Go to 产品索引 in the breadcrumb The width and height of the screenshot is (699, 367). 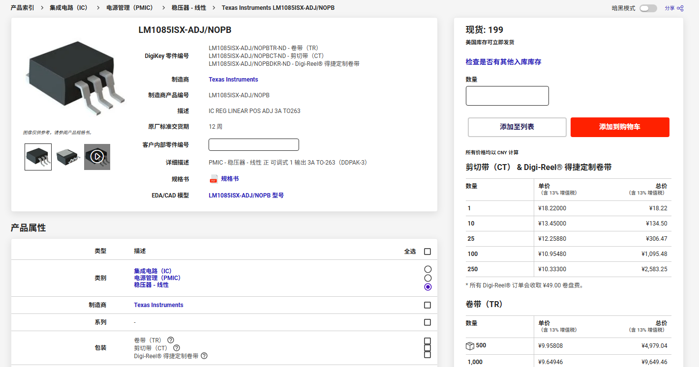(x=23, y=8)
